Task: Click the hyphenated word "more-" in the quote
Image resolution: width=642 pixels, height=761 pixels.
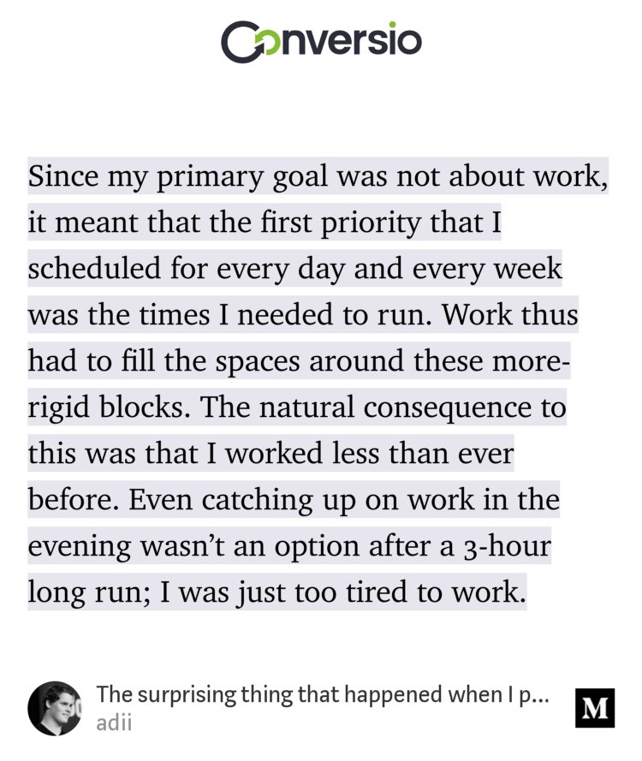Action: [532, 360]
